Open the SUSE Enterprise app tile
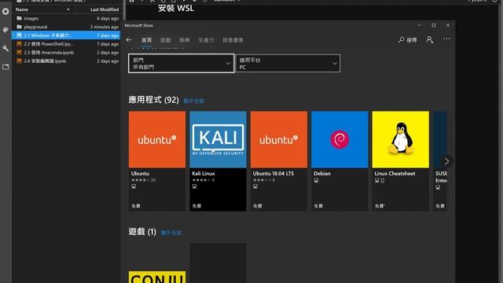The width and height of the screenshot is (503, 283). coord(440,161)
